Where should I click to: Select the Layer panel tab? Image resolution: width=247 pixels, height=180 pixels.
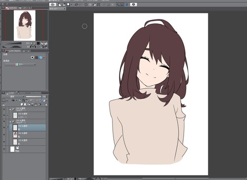coord(10,93)
